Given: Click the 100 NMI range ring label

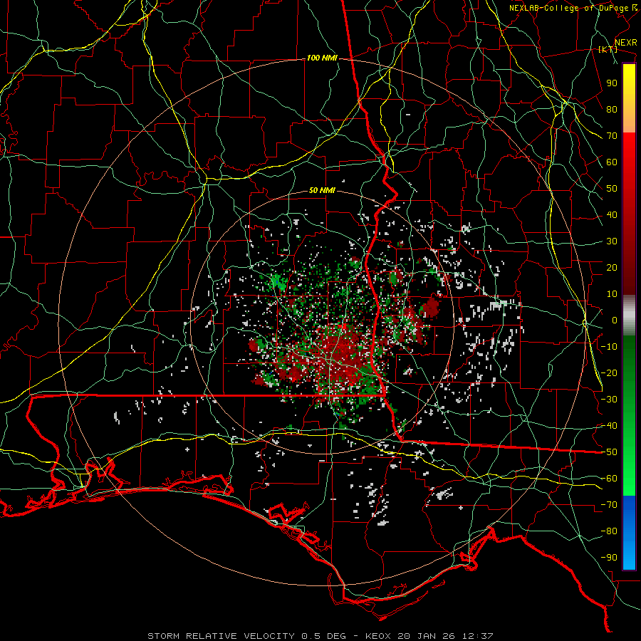Looking at the screenshot, I should click(322, 58).
